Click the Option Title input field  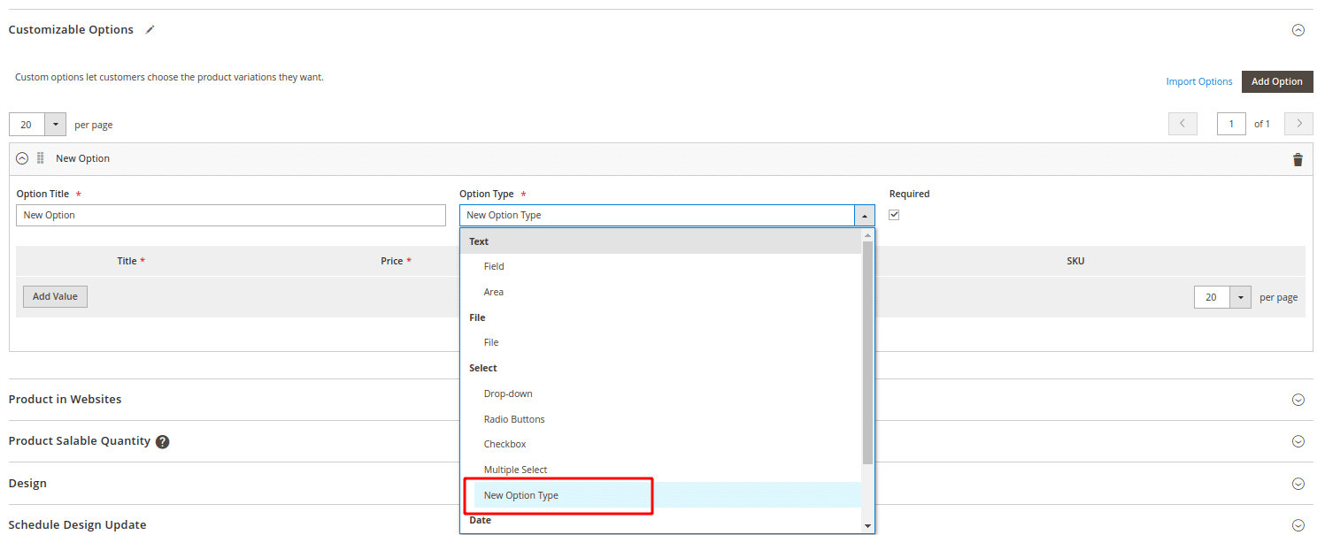point(230,214)
